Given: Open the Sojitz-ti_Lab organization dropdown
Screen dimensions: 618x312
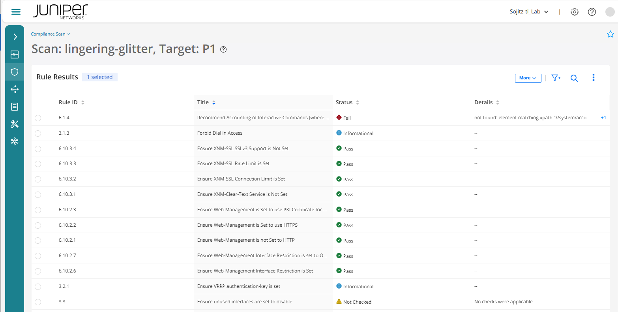Looking at the screenshot, I should (529, 12).
